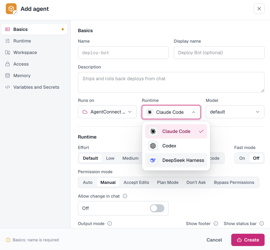This screenshot has height=250, width=270.
Task: Open the Model default dropdown
Action: (235, 112)
